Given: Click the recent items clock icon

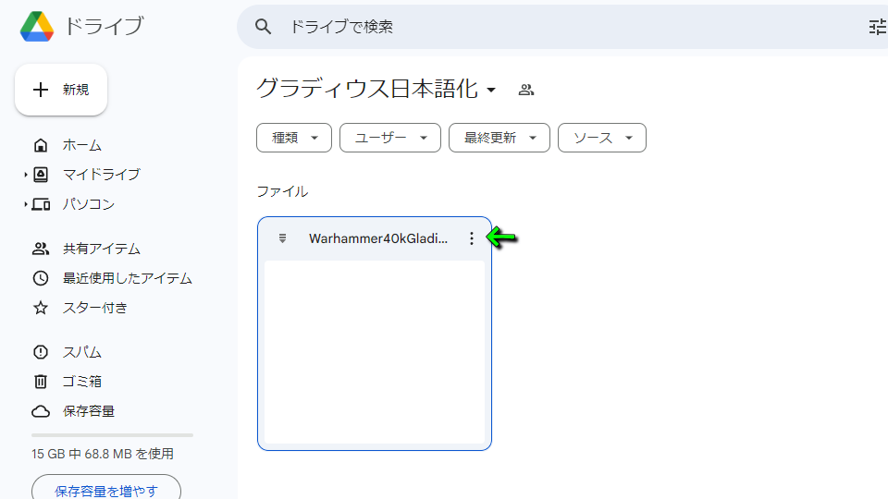Looking at the screenshot, I should 40,278.
